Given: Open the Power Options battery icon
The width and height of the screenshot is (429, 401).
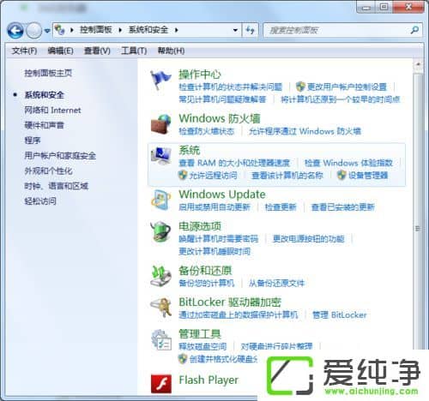Looking at the screenshot, I should tap(160, 231).
